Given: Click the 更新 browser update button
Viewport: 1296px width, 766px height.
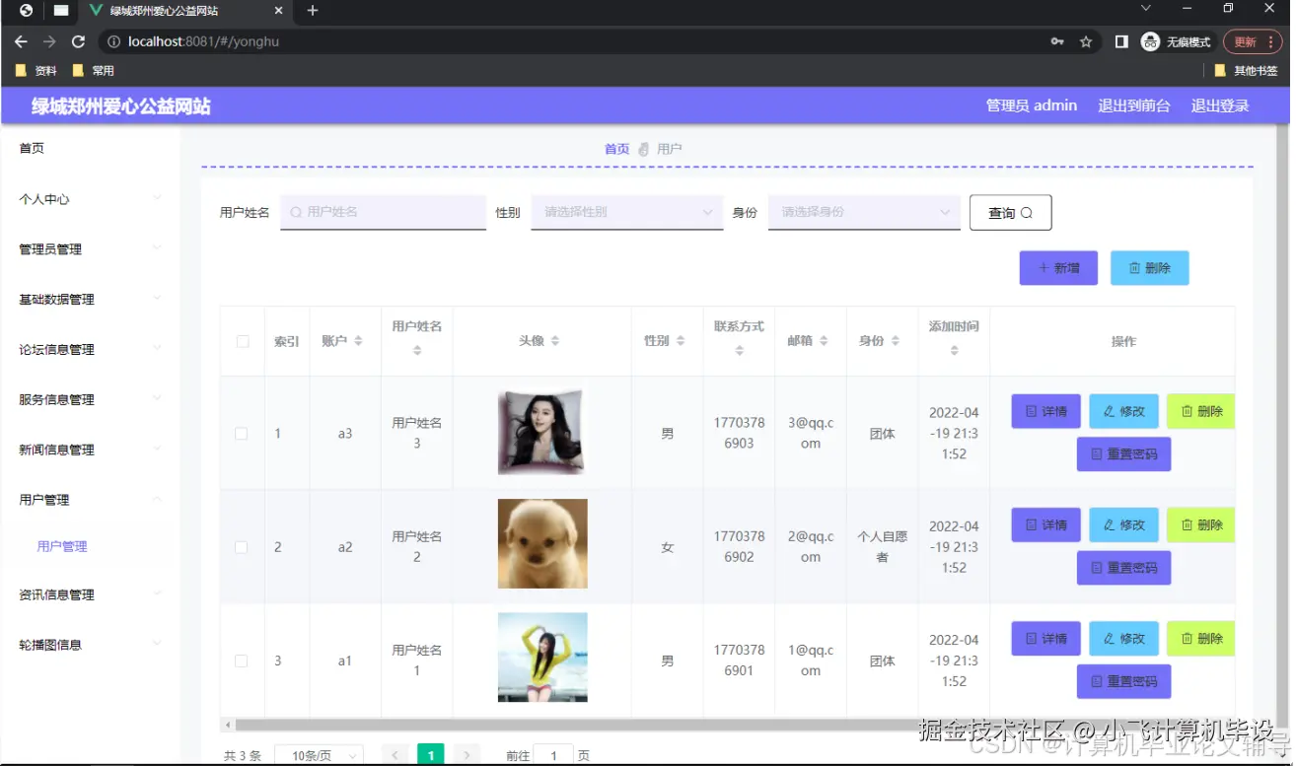Looking at the screenshot, I should point(1253,42).
